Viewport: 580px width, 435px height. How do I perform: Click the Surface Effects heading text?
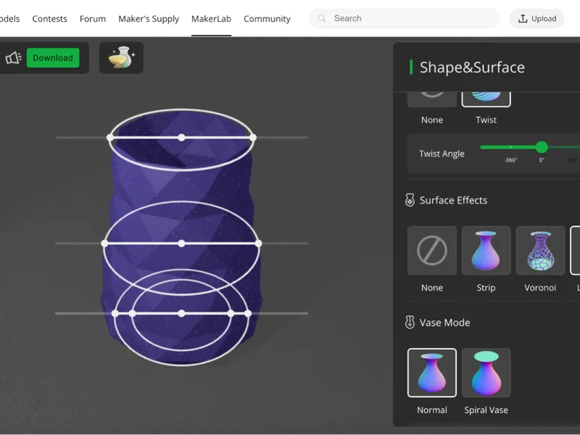(454, 200)
